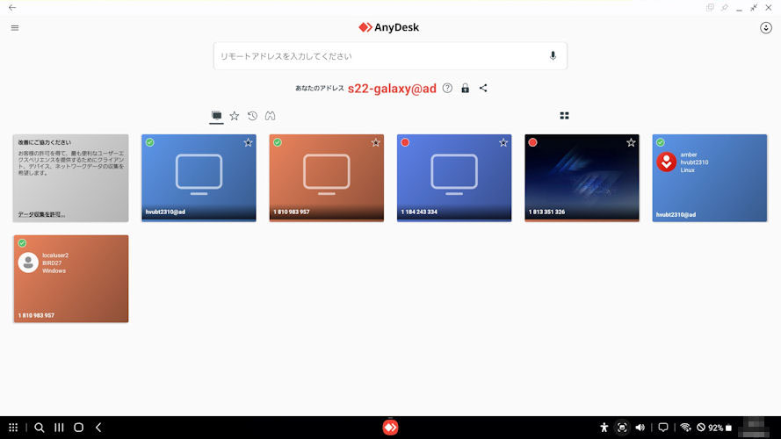Connect to the hvubt2310@ad monitor card
781x439 pixels.
tap(199, 177)
